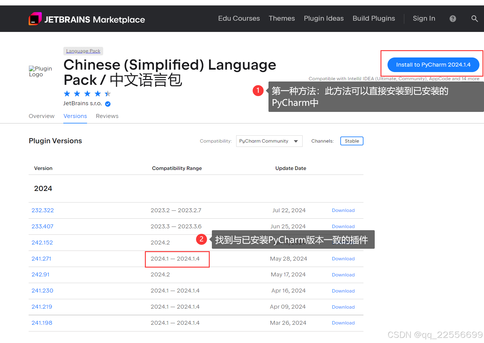This screenshot has height=343, width=484.
Task: Open version 241.271 link
Action: [41, 259]
